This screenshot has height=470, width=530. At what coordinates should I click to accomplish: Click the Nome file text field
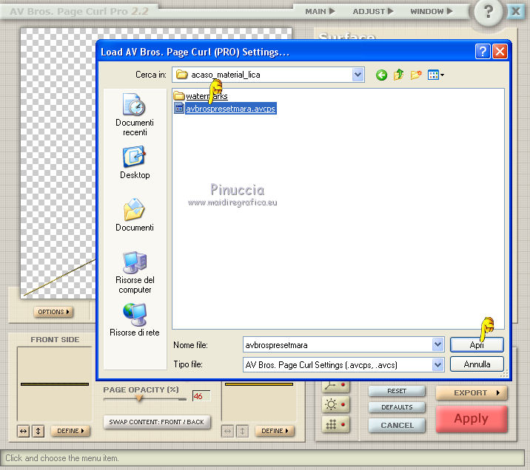[338, 344]
